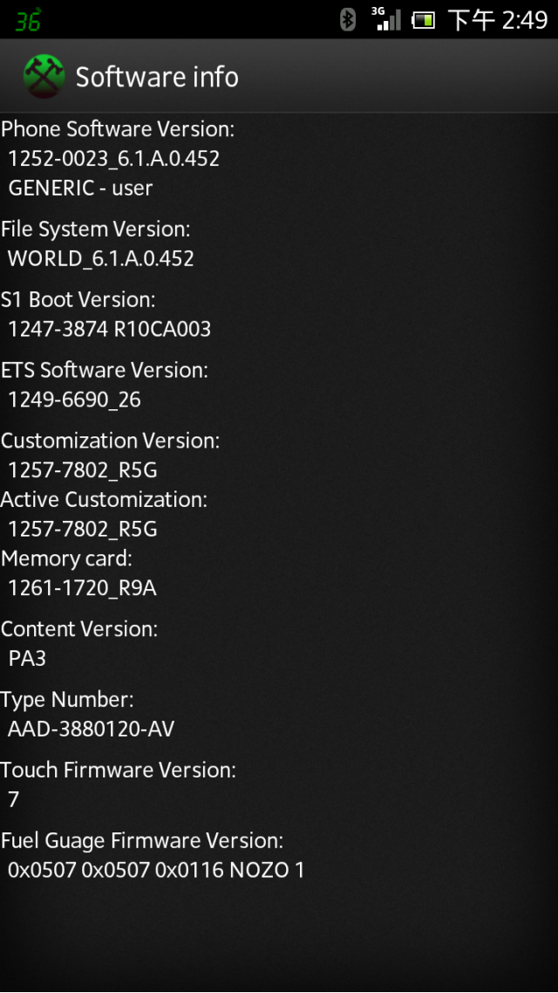Select WORLD_6.1.A.0.452 file system value
This screenshot has height=993, width=558.
click(100, 259)
